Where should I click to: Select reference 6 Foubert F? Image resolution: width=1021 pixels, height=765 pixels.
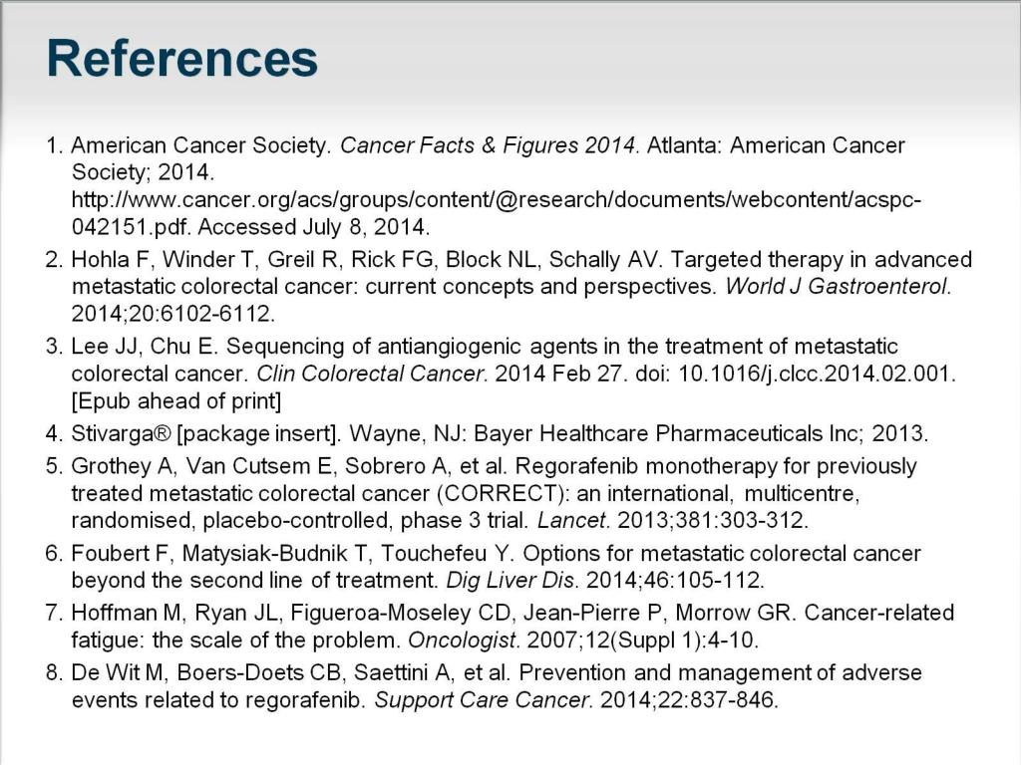click(484, 567)
